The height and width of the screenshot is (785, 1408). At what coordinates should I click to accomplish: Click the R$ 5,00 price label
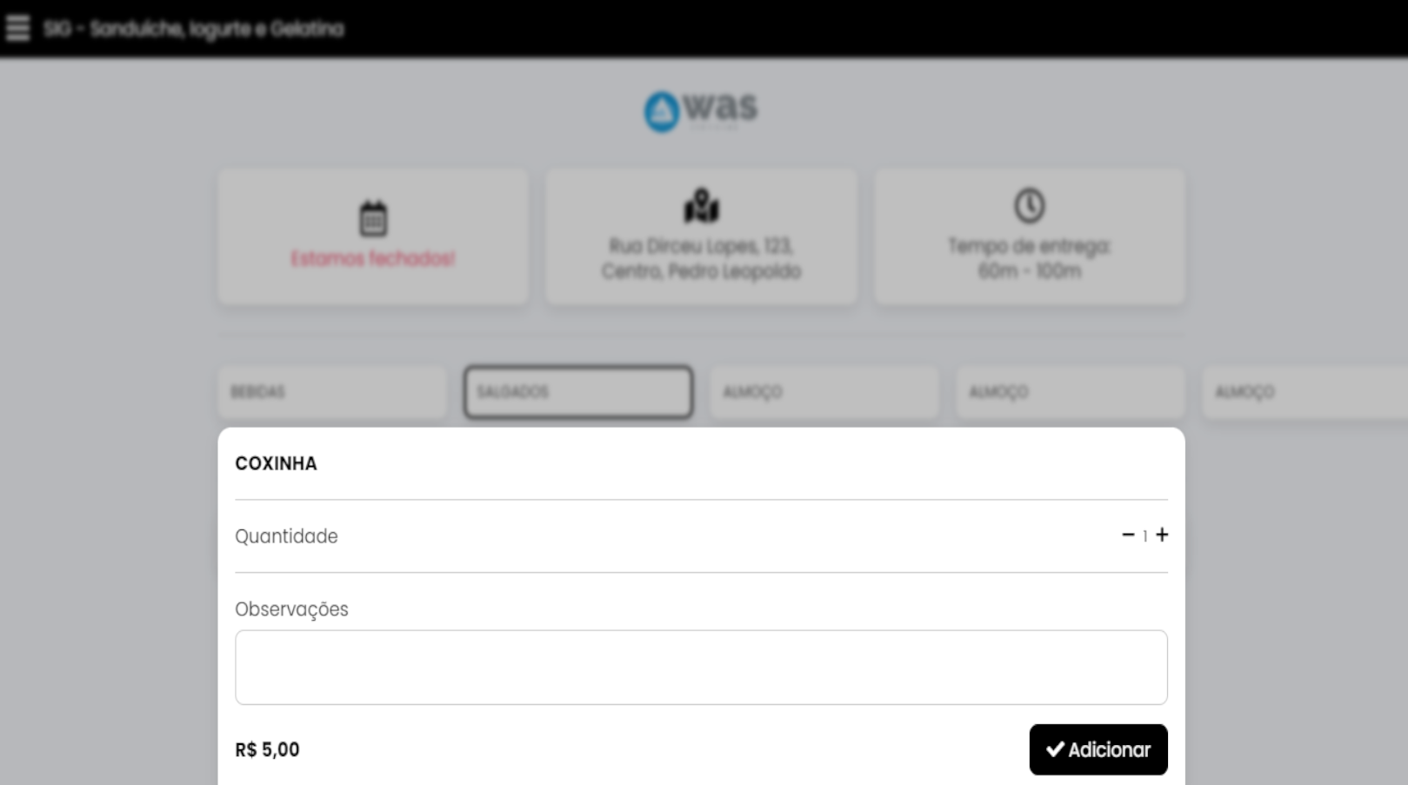pos(268,749)
